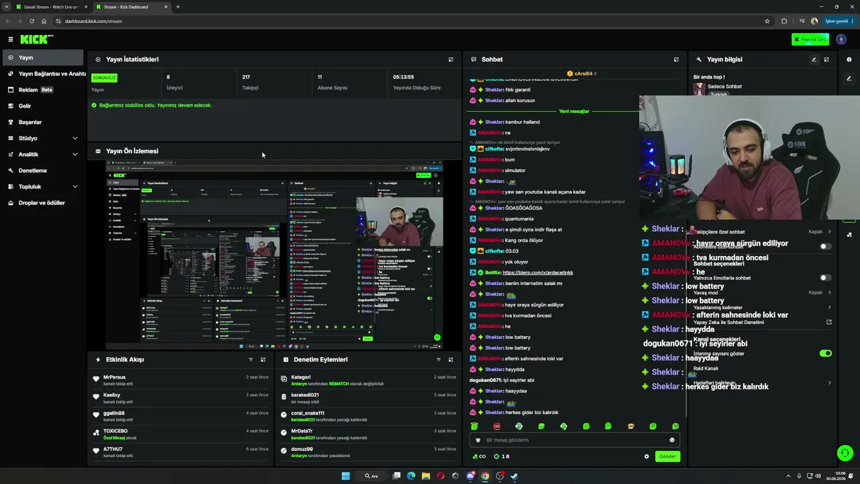Open Yavaş mod Kapalı chevron

pyautogui.click(x=829, y=292)
